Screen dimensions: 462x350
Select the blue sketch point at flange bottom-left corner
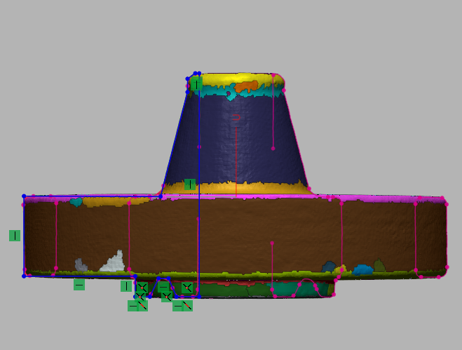tap(24, 276)
